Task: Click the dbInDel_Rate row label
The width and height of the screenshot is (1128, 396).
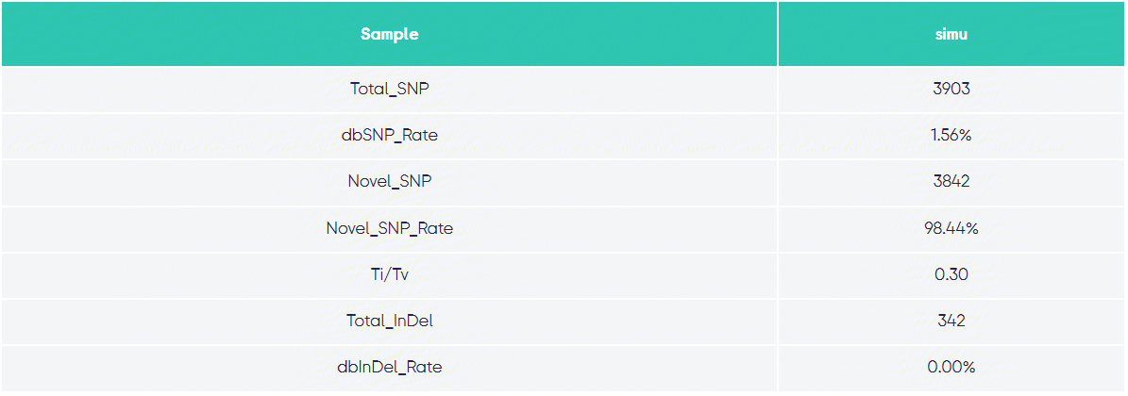Action: pyautogui.click(x=389, y=368)
